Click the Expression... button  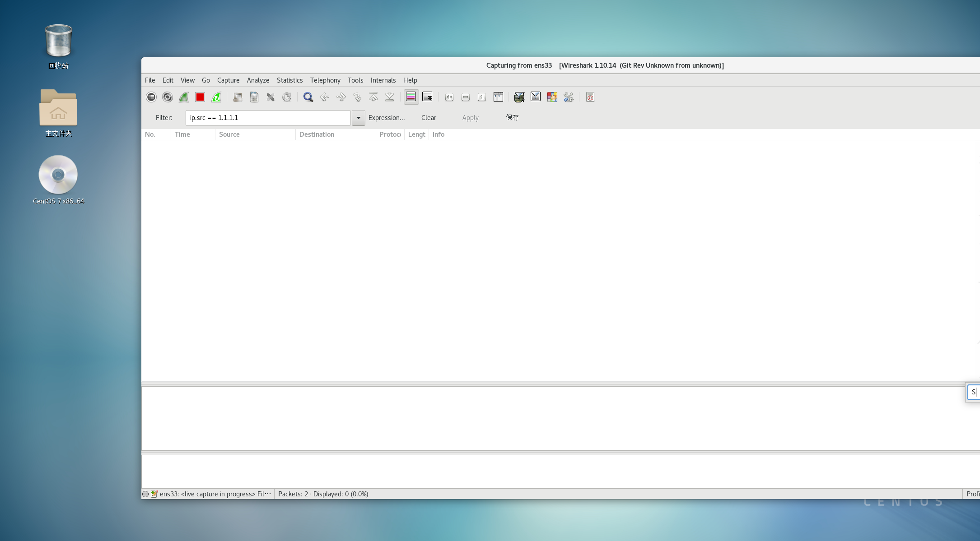point(387,118)
